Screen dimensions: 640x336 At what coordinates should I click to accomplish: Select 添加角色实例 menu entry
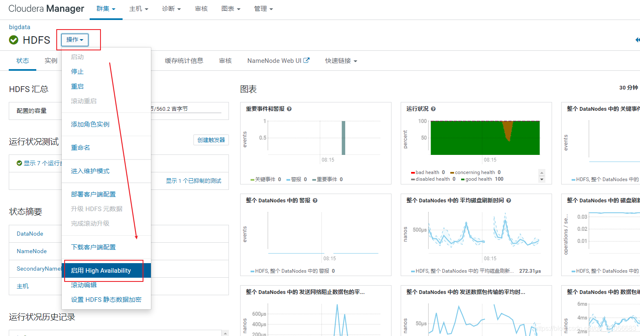tap(106, 124)
